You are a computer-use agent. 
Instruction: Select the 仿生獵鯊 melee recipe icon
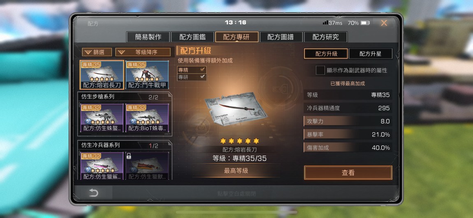102,166
